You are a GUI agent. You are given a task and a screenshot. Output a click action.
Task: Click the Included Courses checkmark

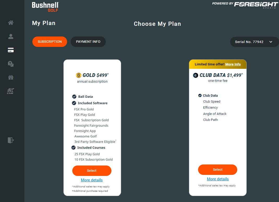(74, 148)
